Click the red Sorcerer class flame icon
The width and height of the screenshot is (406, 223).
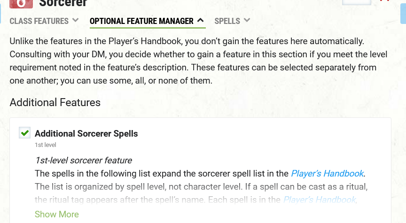21,4
